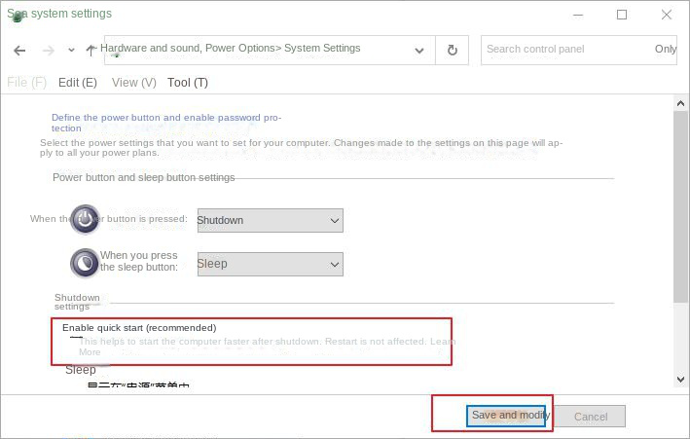Open the recent locations dropdown arrow
The image size is (690, 439).
(x=71, y=51)
